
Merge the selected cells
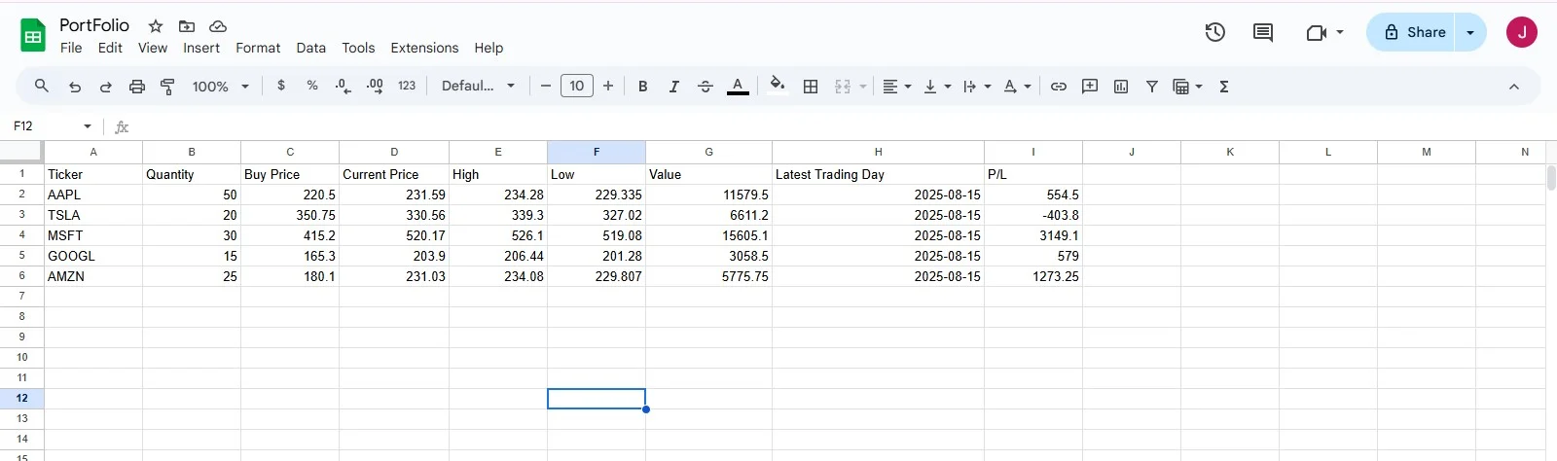tap(843, 87)
